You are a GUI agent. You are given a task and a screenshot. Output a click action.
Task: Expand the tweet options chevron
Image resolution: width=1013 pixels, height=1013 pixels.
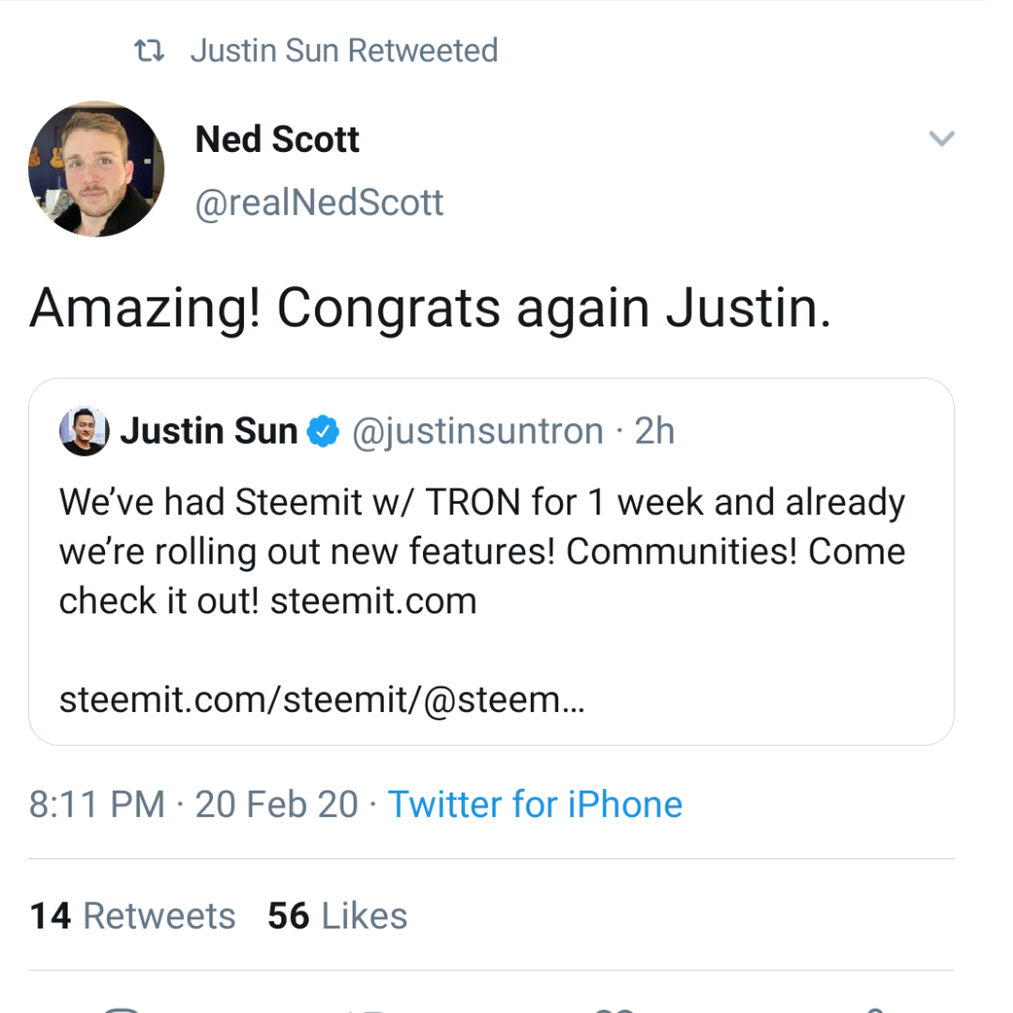pos(941,140)
